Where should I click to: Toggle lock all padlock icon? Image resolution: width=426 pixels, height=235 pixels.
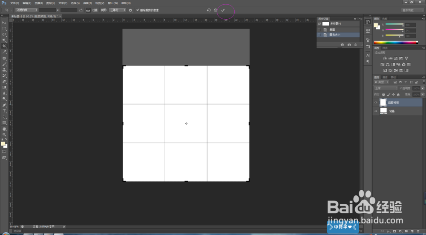coord(398,95)
